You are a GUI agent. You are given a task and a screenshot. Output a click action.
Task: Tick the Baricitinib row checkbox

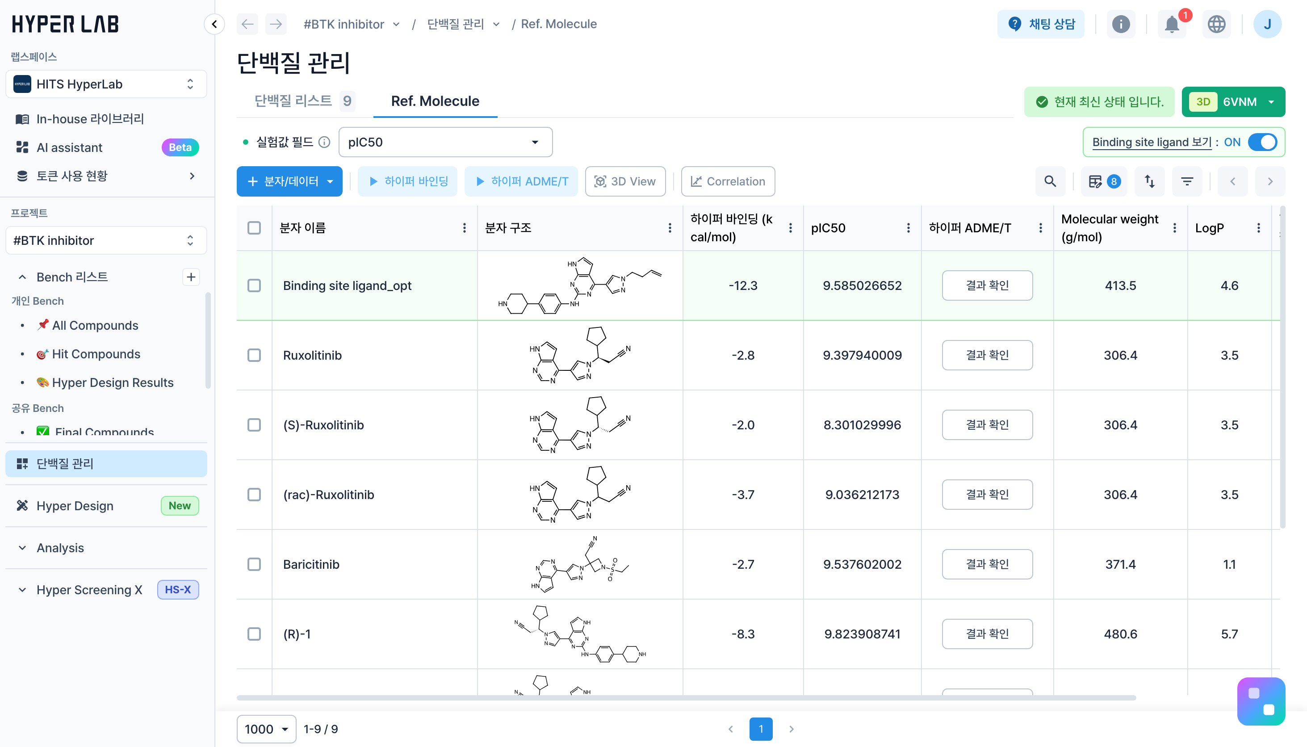pyautogui.click(x=254, y=564)
